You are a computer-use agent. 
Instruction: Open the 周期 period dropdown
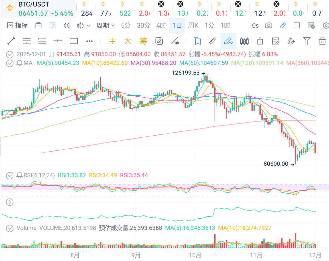105,25
